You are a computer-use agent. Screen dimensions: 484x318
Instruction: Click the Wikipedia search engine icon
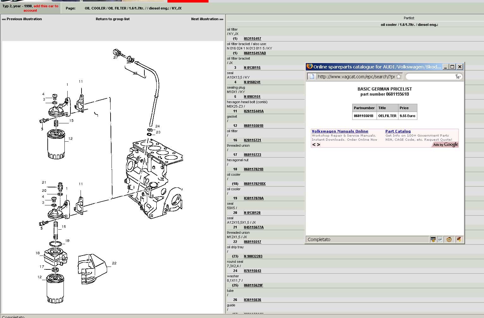[458, 76]
